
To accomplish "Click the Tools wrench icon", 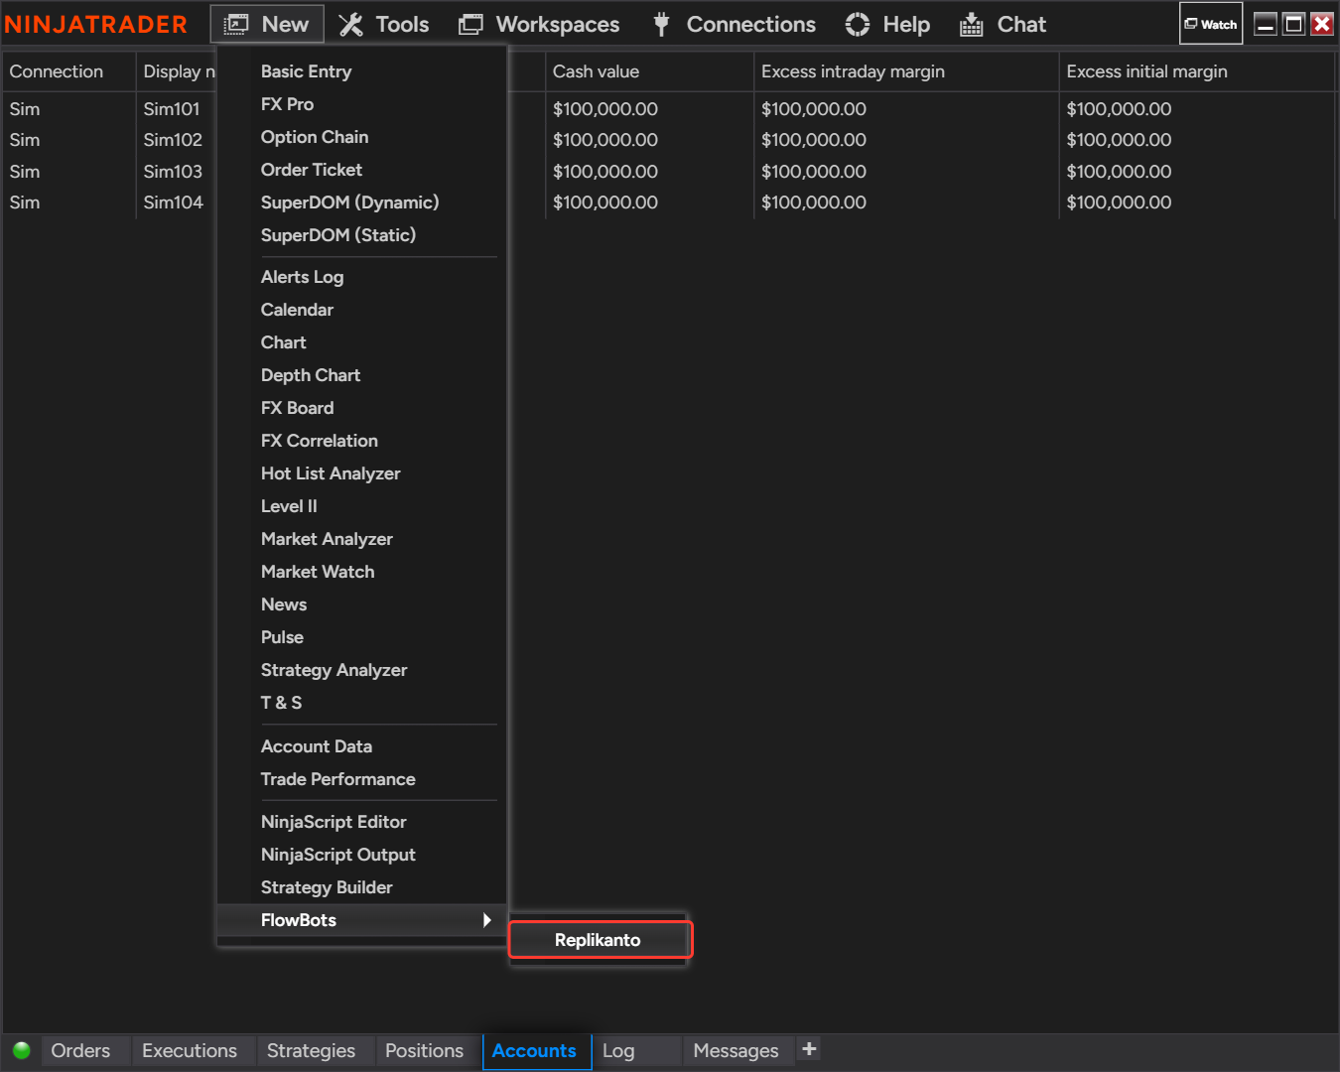I will click(x=350, y=25).
